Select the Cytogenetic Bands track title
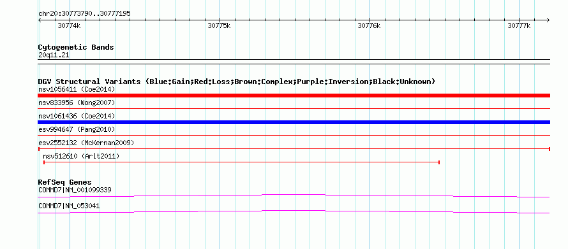The image size is (568, 249). [x=76, y=47]
